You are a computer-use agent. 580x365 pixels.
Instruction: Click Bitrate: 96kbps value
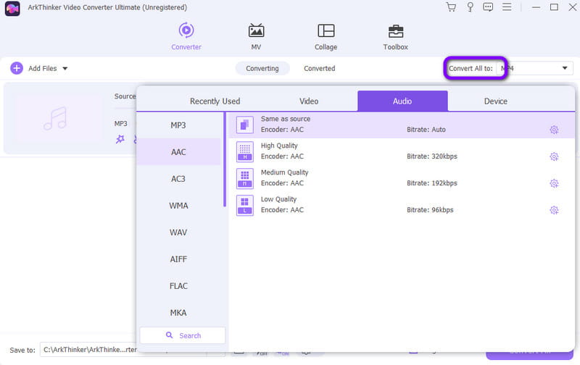(x=430, y=210)
